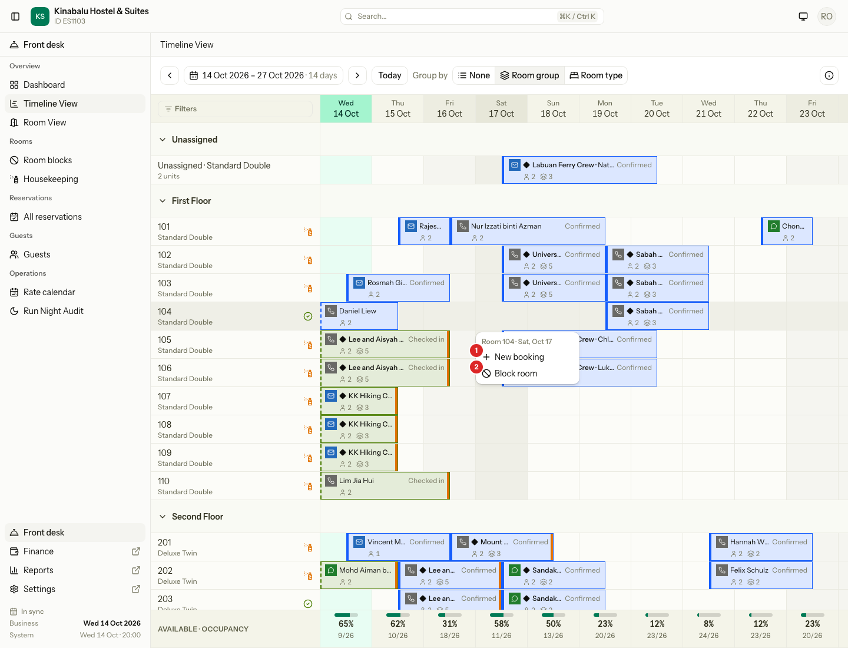Click clean checkmark icon for room 203
Viewport: 848px width, 648px height.
pyautogui.click(x=308, y=604)
